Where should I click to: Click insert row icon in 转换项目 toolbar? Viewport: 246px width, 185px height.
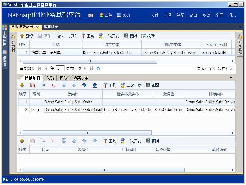coord(43,85)
